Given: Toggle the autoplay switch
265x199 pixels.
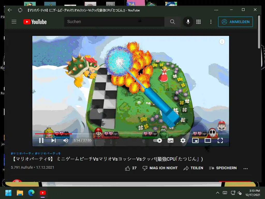Looking at the screenshot, I should coord(158,140).
